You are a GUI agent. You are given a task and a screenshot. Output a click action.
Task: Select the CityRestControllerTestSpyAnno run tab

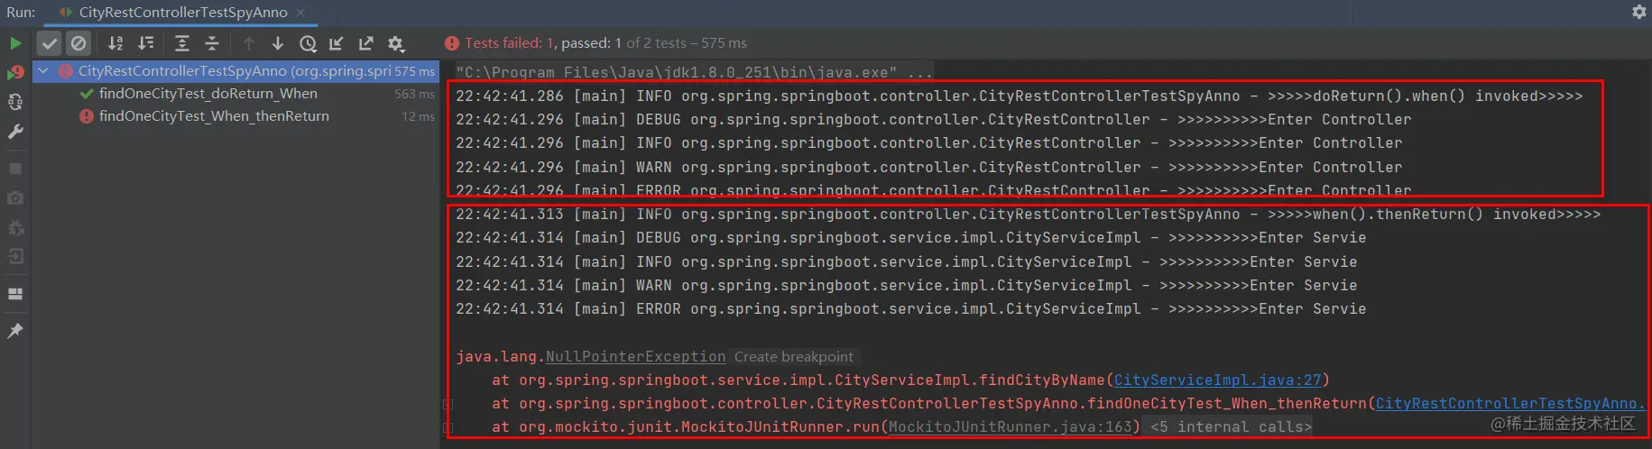tap(183, 13)
